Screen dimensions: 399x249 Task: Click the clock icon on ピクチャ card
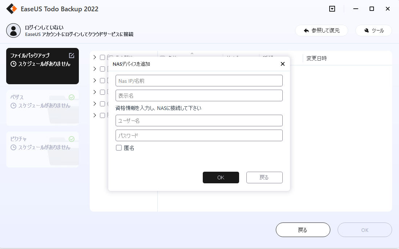[x=13, y=147]
